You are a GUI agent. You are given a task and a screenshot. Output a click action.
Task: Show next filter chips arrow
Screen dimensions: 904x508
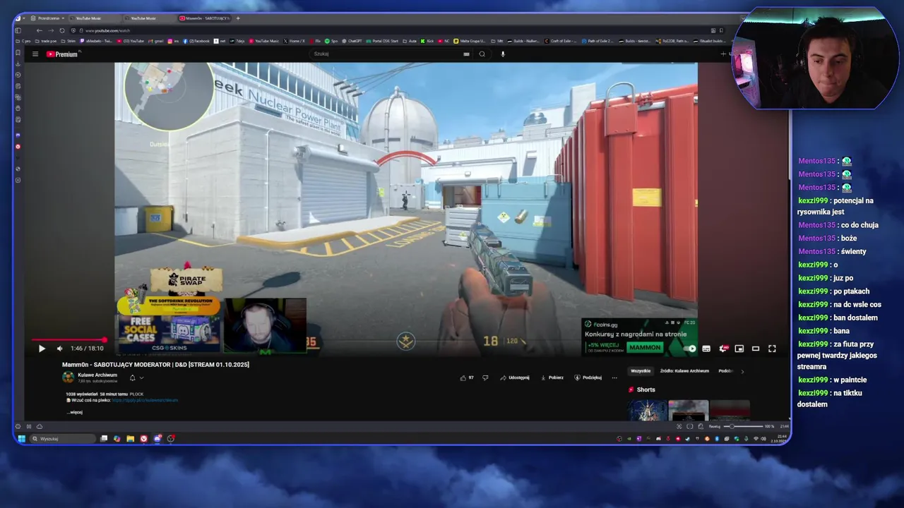coord(742,371)
